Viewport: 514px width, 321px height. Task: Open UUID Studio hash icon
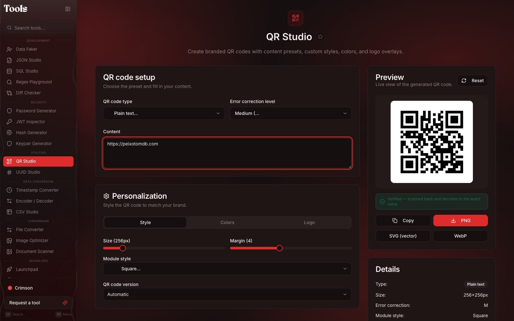[9, 172]
